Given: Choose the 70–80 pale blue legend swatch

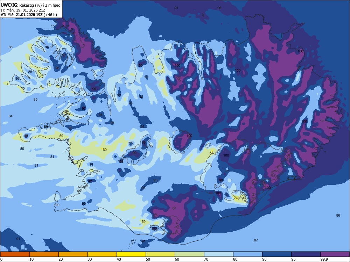Looking at the screenshot, I should point(218,254).
